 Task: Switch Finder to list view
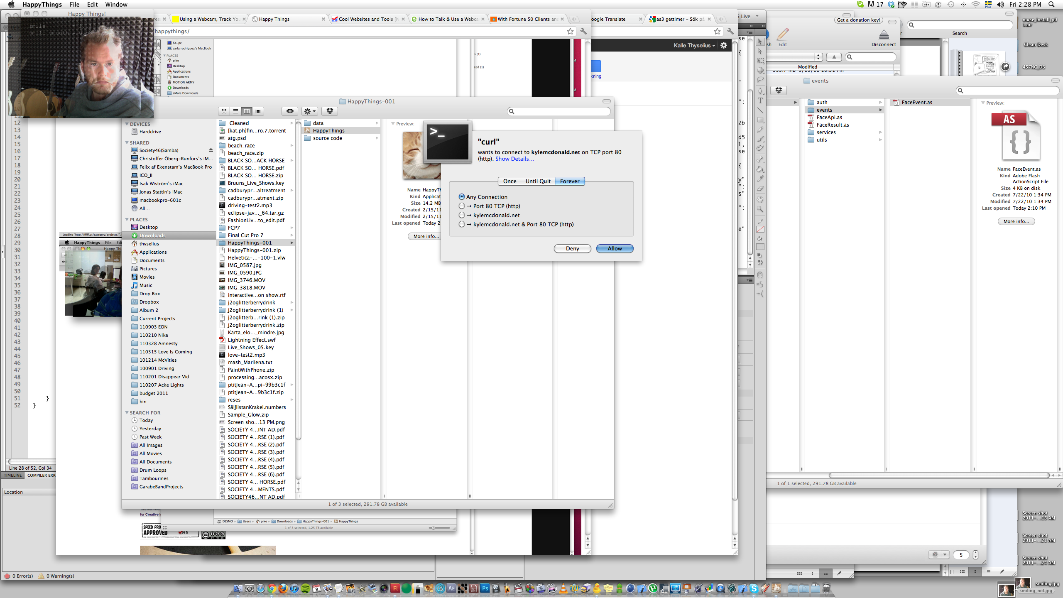click(x=235, y=111)
